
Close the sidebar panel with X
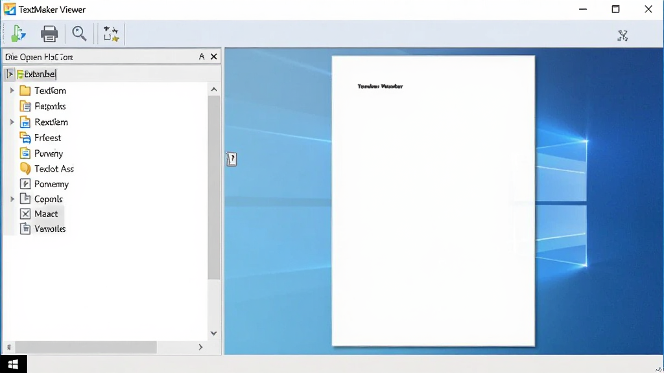pyautogui.click(x=214, y=56)
